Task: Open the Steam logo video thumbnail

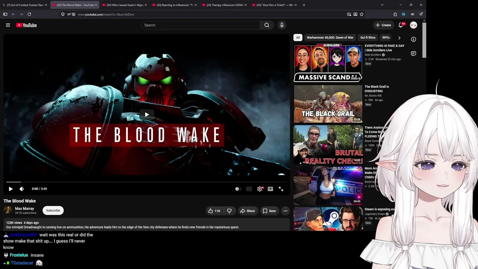Action: (328, 220)
